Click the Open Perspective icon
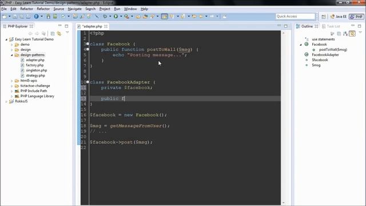366x206 pixels. [x=323, y=17]
